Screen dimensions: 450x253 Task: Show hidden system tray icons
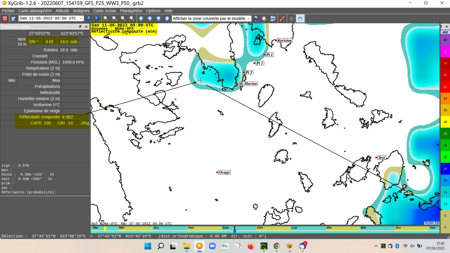click(x=376, y=246)
